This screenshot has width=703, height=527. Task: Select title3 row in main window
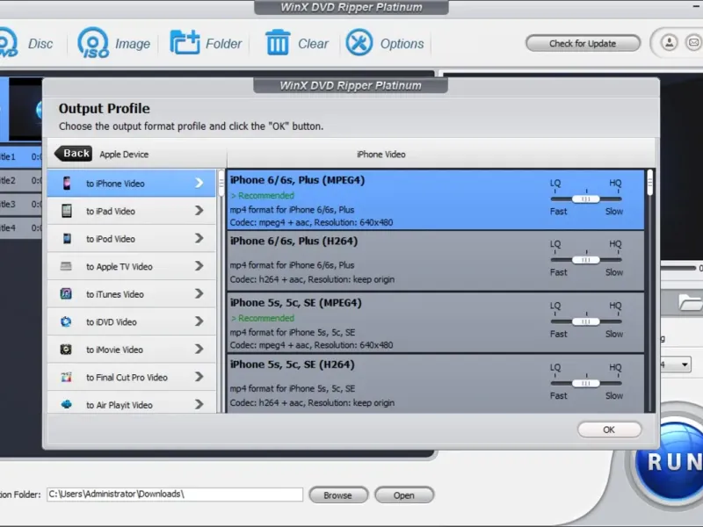click(21, 205)
